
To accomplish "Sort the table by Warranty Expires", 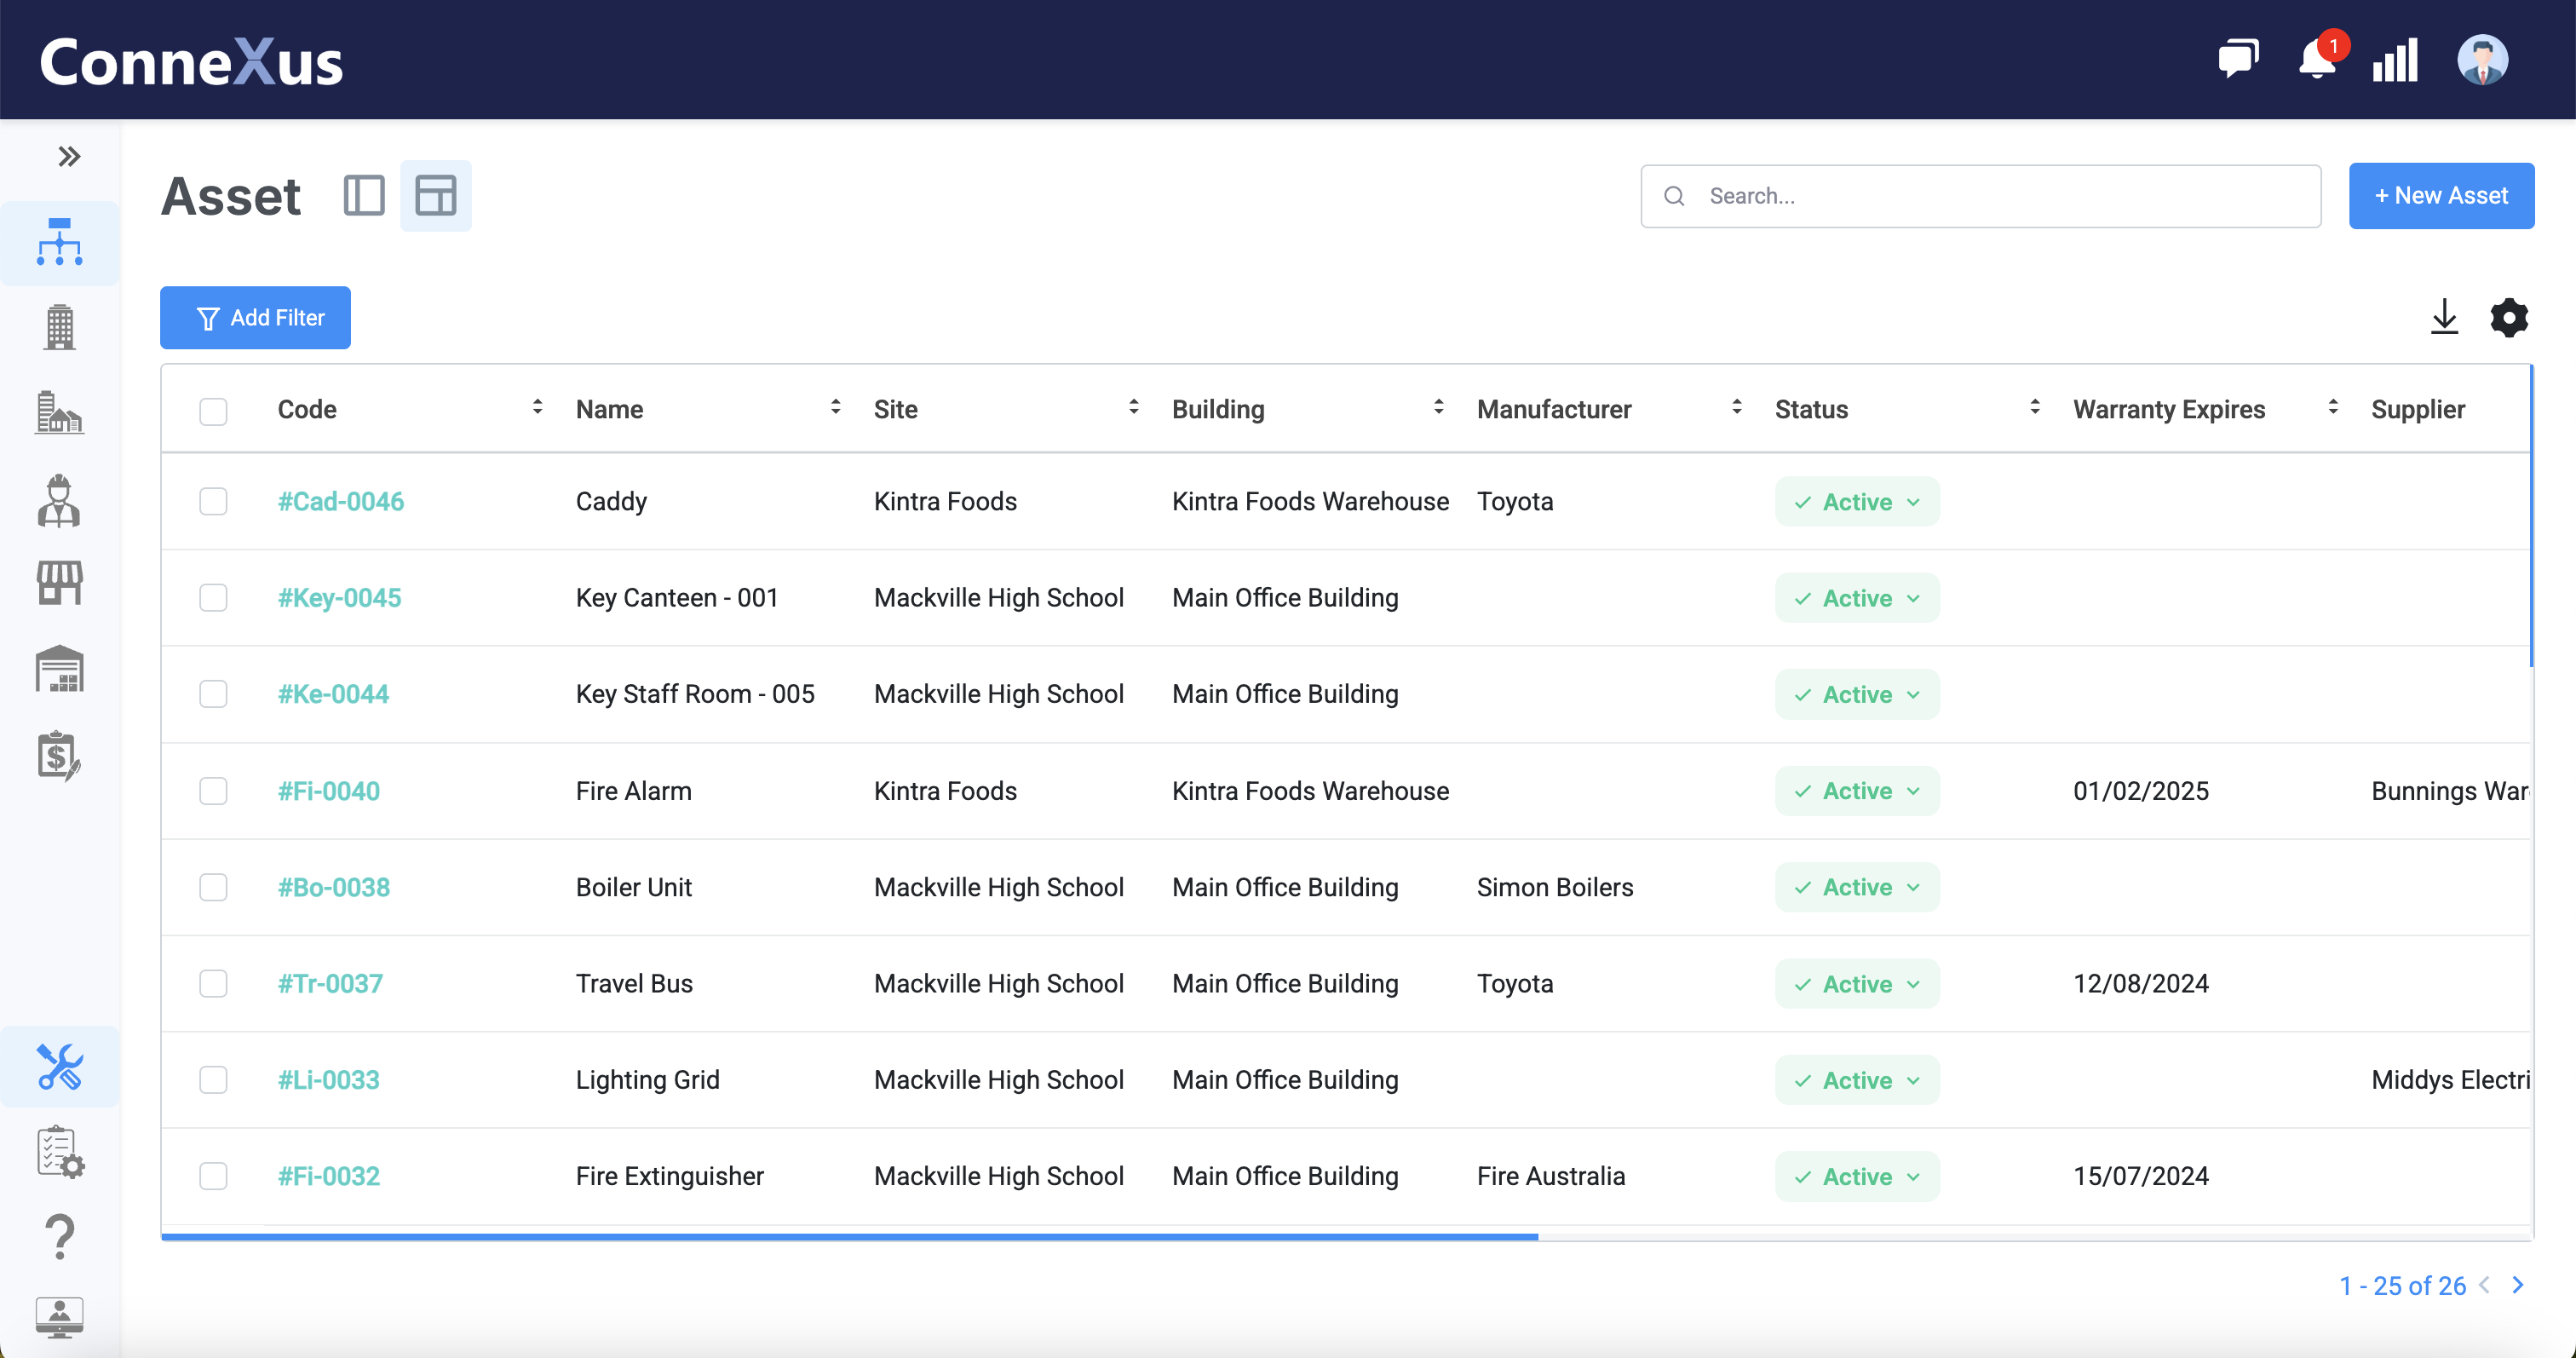I will 2333,408.
